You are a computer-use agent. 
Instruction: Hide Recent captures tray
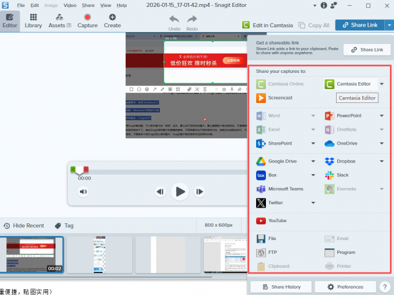coord(23,226)
